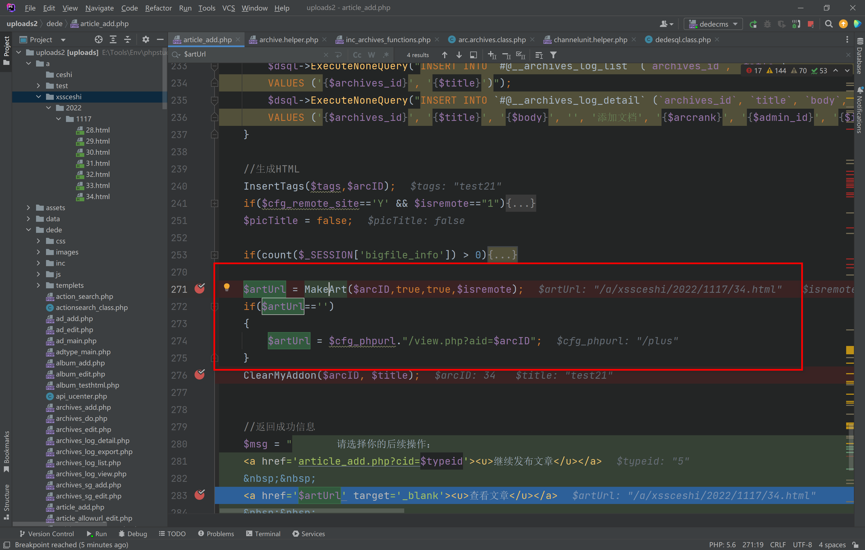865x550 pixels.
Task: Open 34.html in project tree
Action: pyautogui.click(x=97, y=197)
